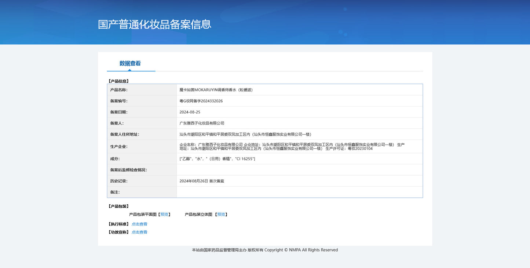530x268 pixels.
Task: Open 预览 link for 产品包装平面图
Action: point(164,215)
